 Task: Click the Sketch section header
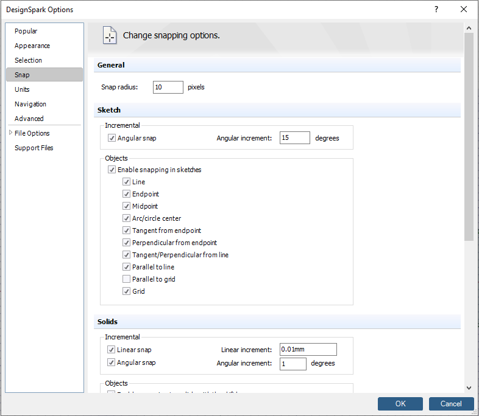[277, 110]
